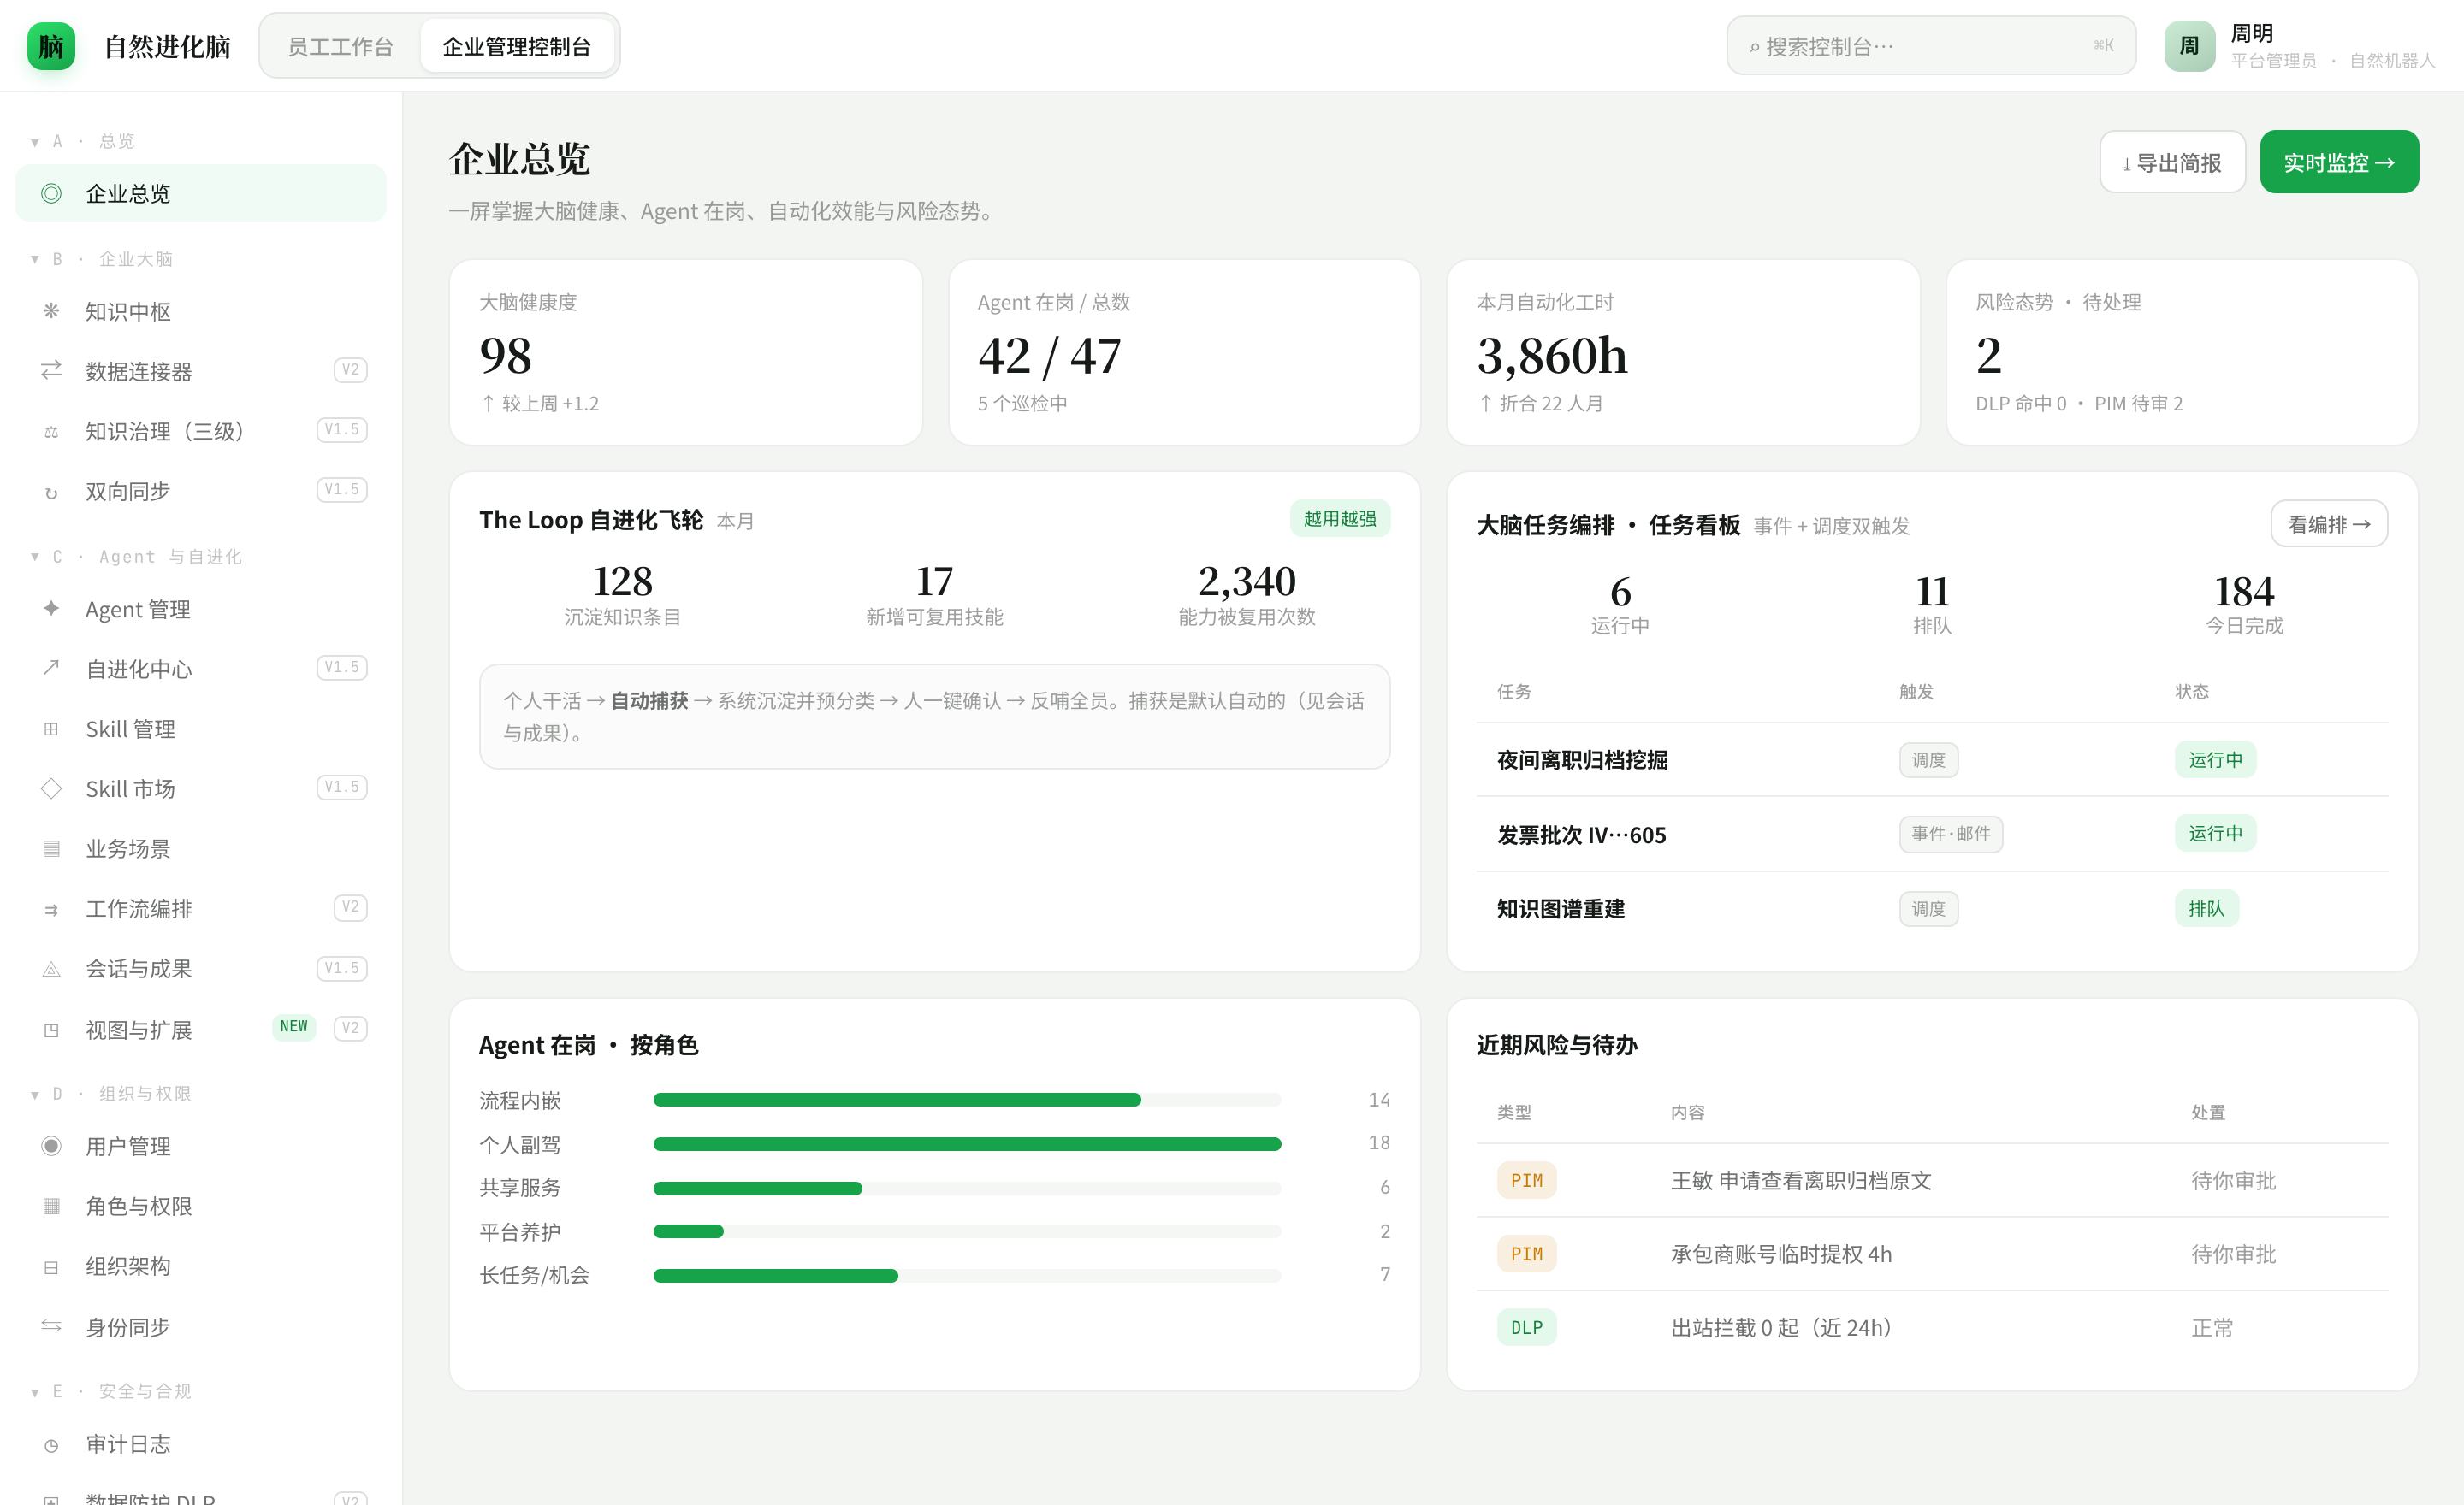Click the 导出简报 button
Screen dimensions: 2464x1505
(2172, 162)
